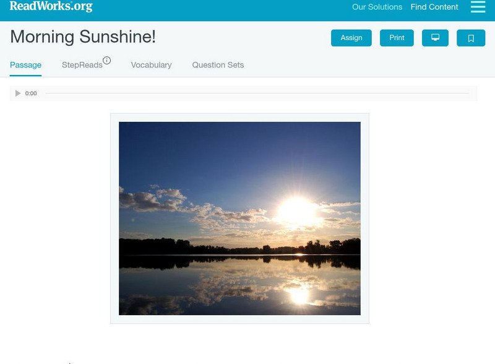The width and height of the screenshot is (495, 364).
Task: Click the Print button
Action: [x=397, y=38]
